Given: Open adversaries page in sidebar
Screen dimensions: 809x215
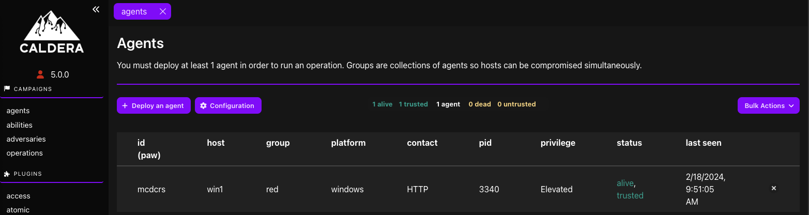Looking at the screenshot, I should (26, 139).
